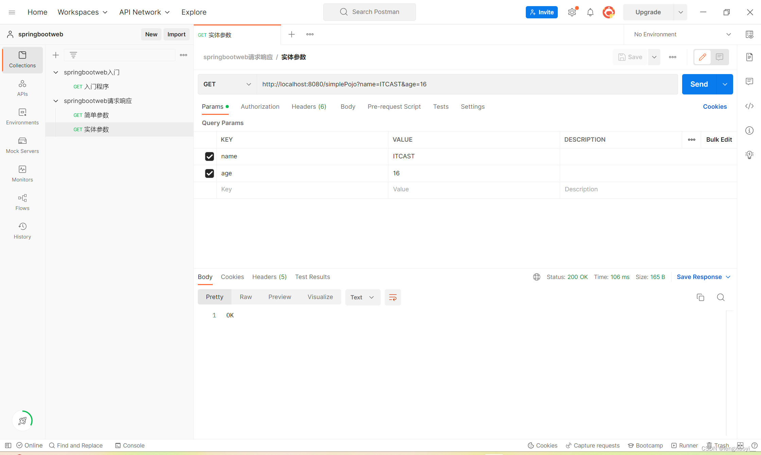Click the hamburger menu icon
The image size is (761, 455).
tap(12, 12)
